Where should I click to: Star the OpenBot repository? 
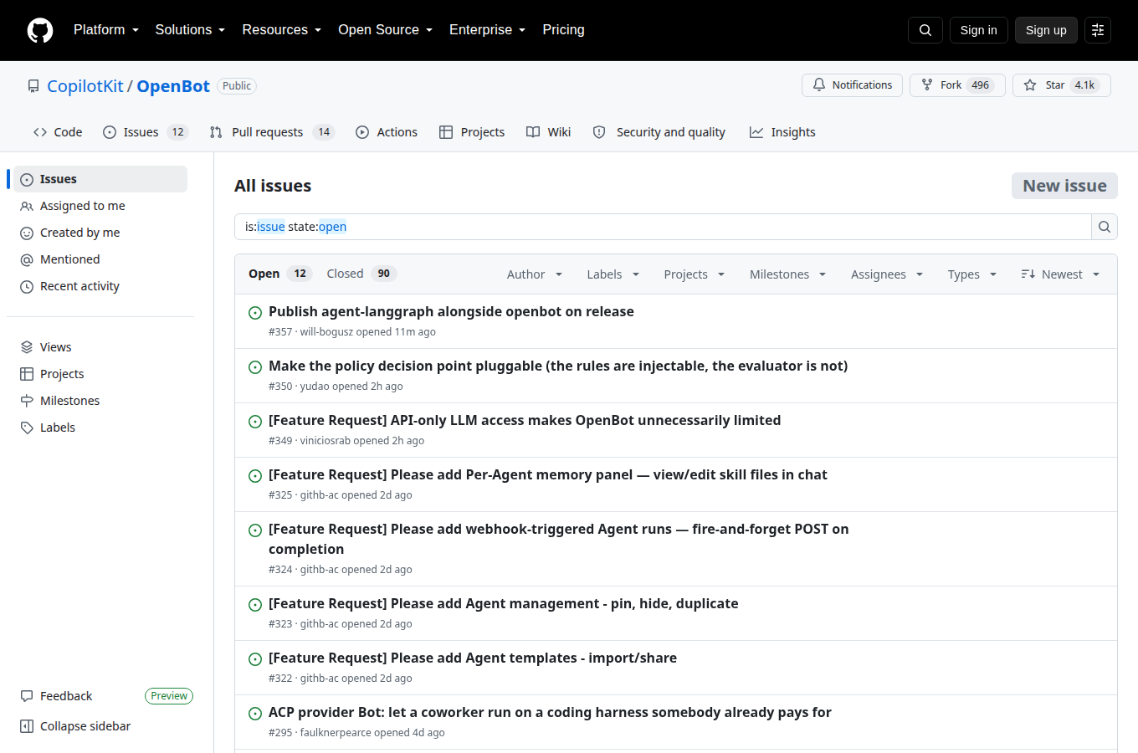coord(1062,85)
